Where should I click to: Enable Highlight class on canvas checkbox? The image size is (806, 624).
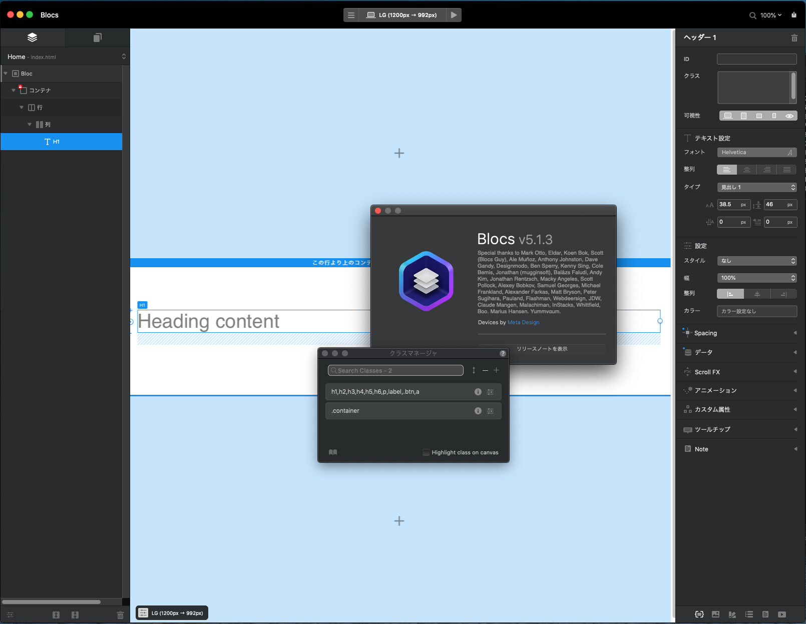(426, 452)
